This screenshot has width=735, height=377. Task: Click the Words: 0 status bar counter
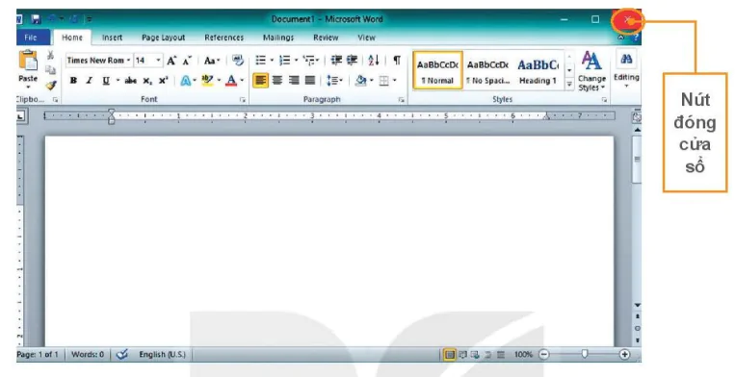(88, 355)
